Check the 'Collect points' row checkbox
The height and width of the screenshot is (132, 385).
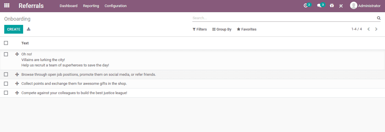click(6, 84)
